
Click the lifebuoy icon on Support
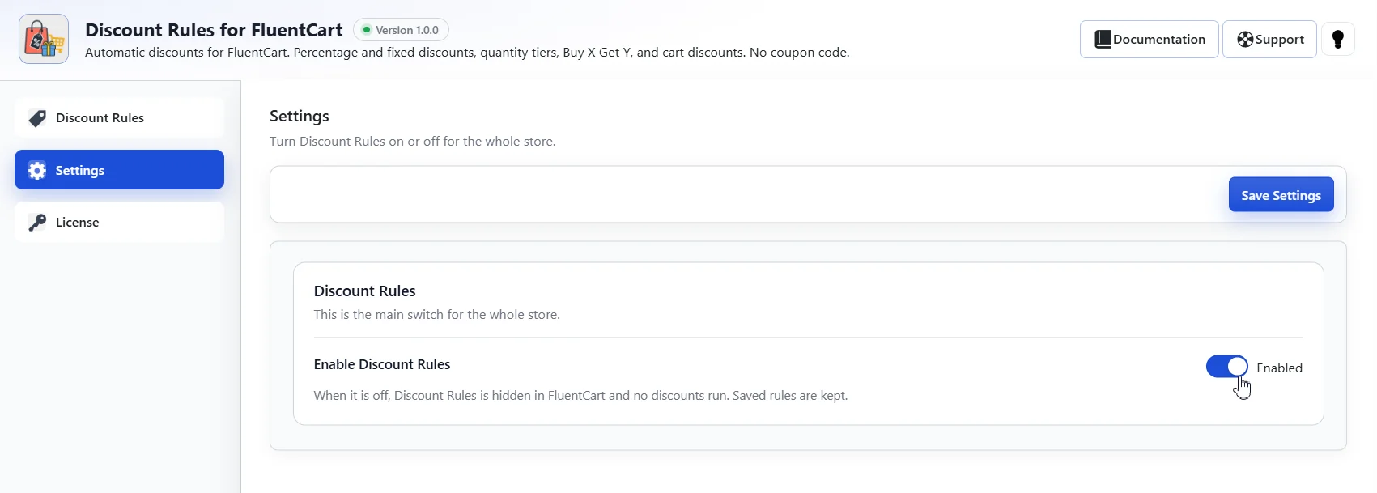pyautogui.click(x=1245, y=39)
